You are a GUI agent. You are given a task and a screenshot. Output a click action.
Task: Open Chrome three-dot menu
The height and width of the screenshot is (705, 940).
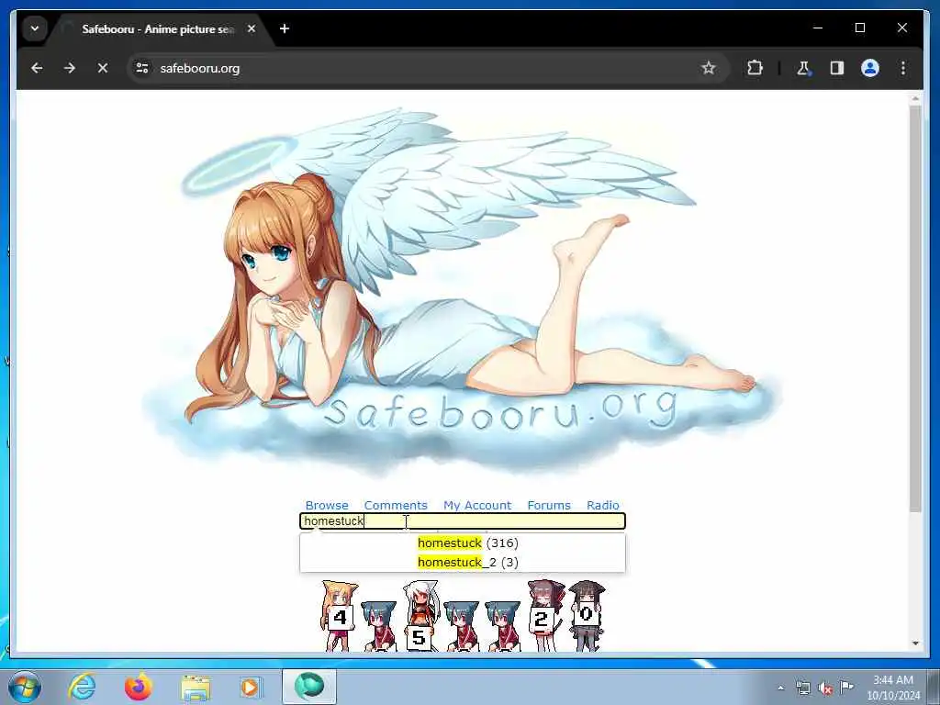point(903,68)
